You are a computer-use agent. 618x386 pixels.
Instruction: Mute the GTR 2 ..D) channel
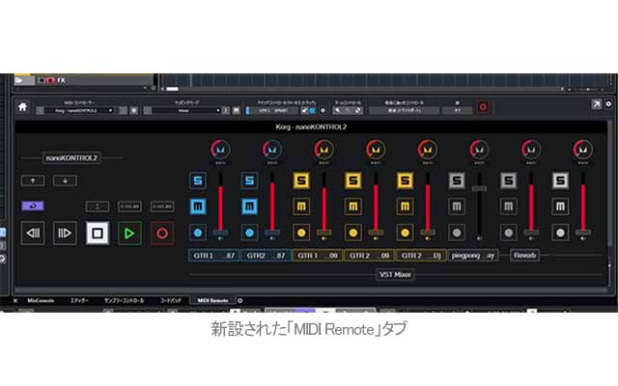[406, 207]
